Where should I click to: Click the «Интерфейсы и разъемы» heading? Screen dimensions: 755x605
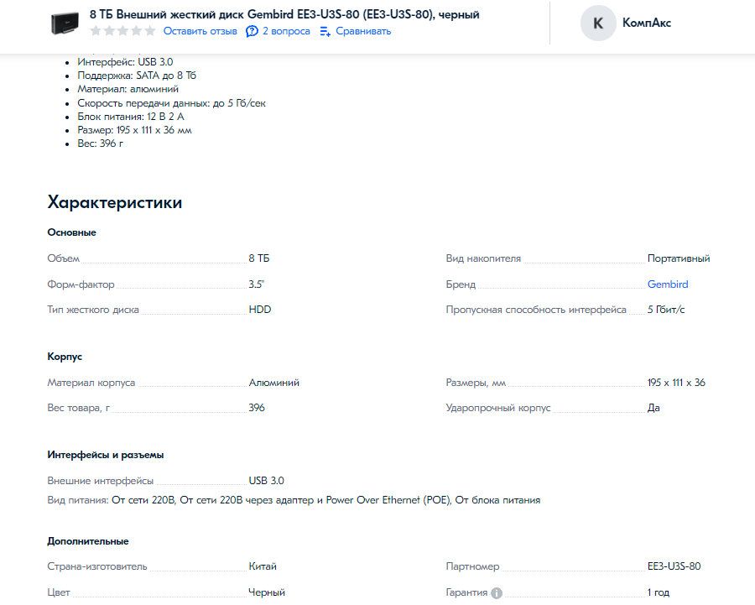106,455
